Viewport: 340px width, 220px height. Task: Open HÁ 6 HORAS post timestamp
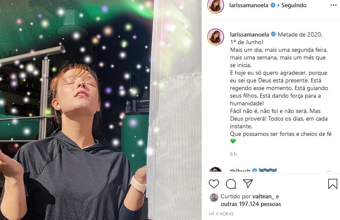221,214
